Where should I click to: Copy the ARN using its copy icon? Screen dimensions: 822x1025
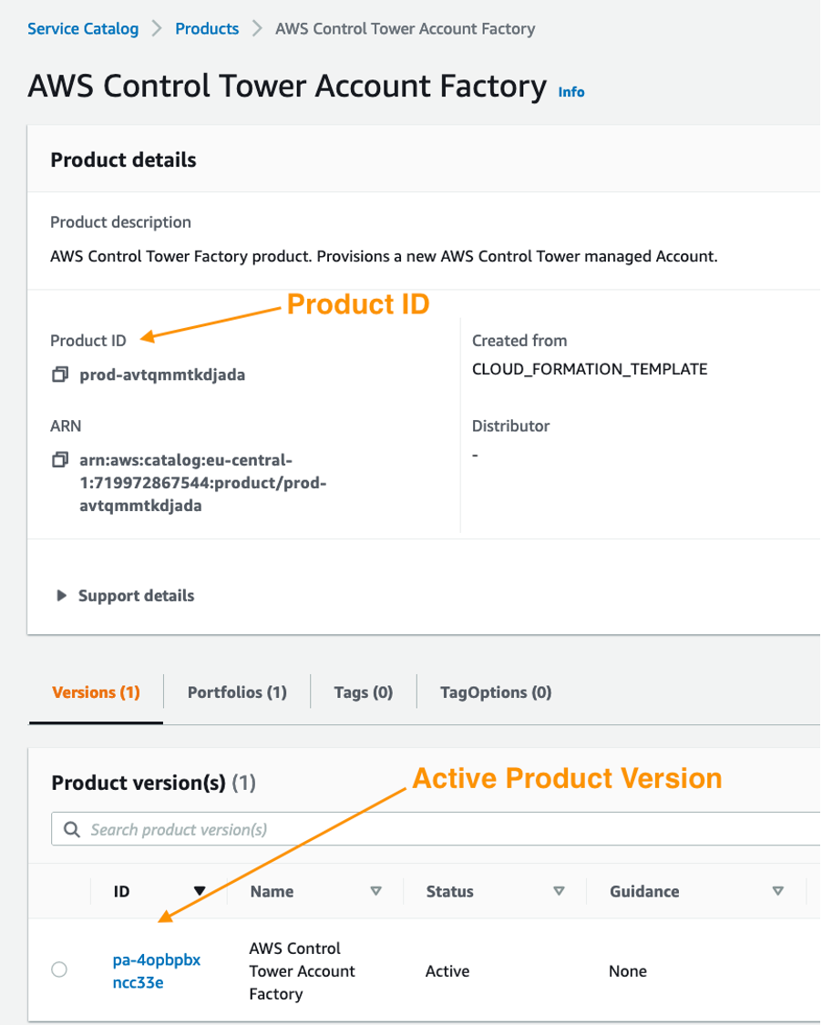(58, 460)
